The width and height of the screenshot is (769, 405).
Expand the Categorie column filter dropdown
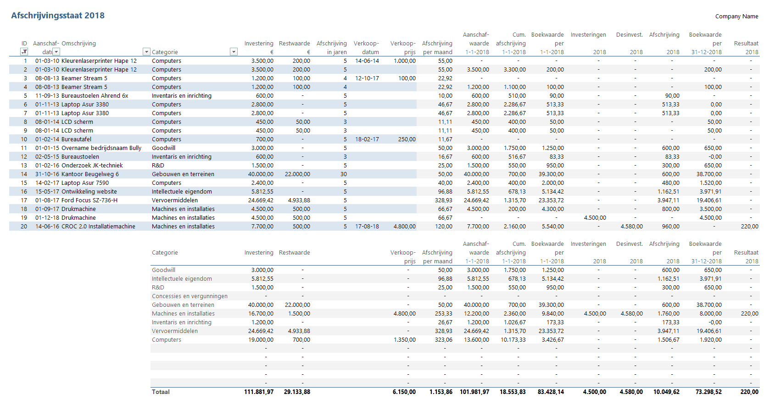point(234,52)
